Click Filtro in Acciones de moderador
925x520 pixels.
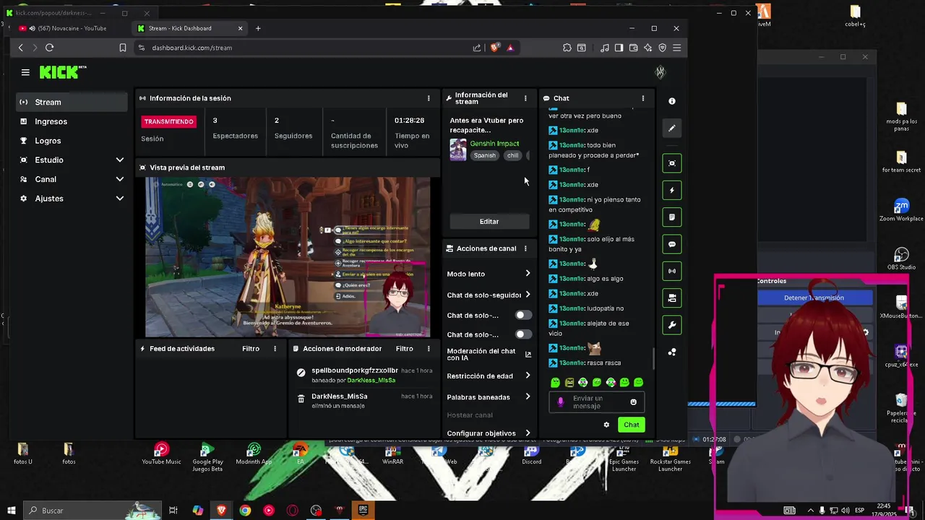(405, 349)
